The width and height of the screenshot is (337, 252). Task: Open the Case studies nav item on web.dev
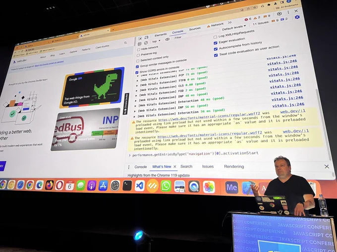[102, 47]
